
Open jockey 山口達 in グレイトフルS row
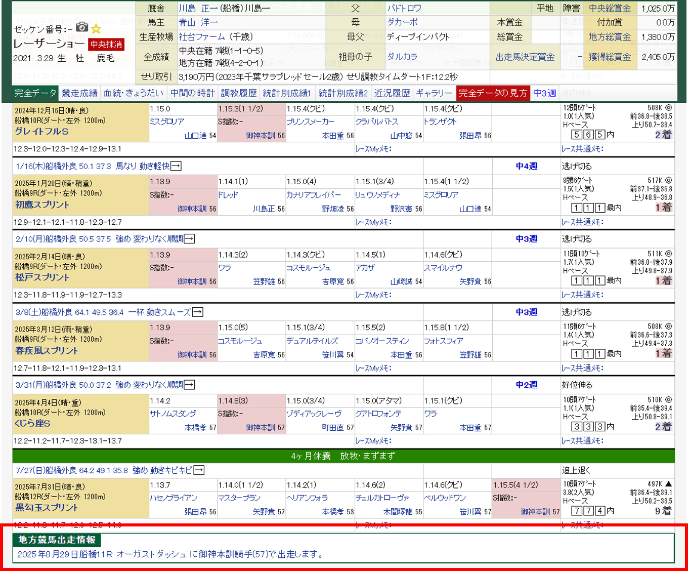pos(196,136)
